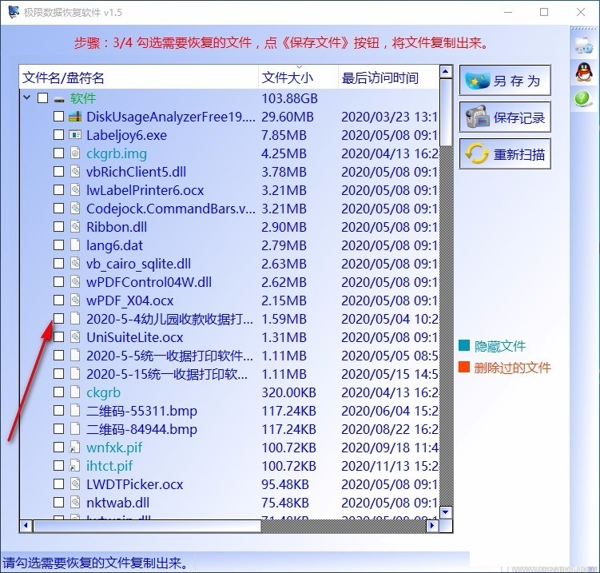Click the horizontal scrollbar right arrow
600x573 pixels.
point(432,526)
